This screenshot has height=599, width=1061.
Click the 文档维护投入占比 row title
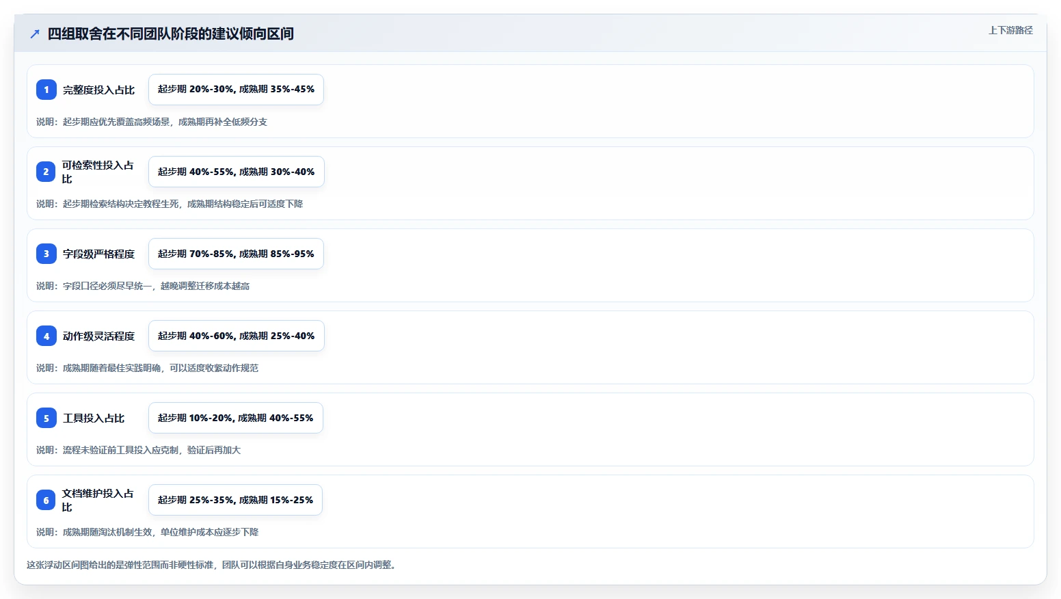point(98,500)
